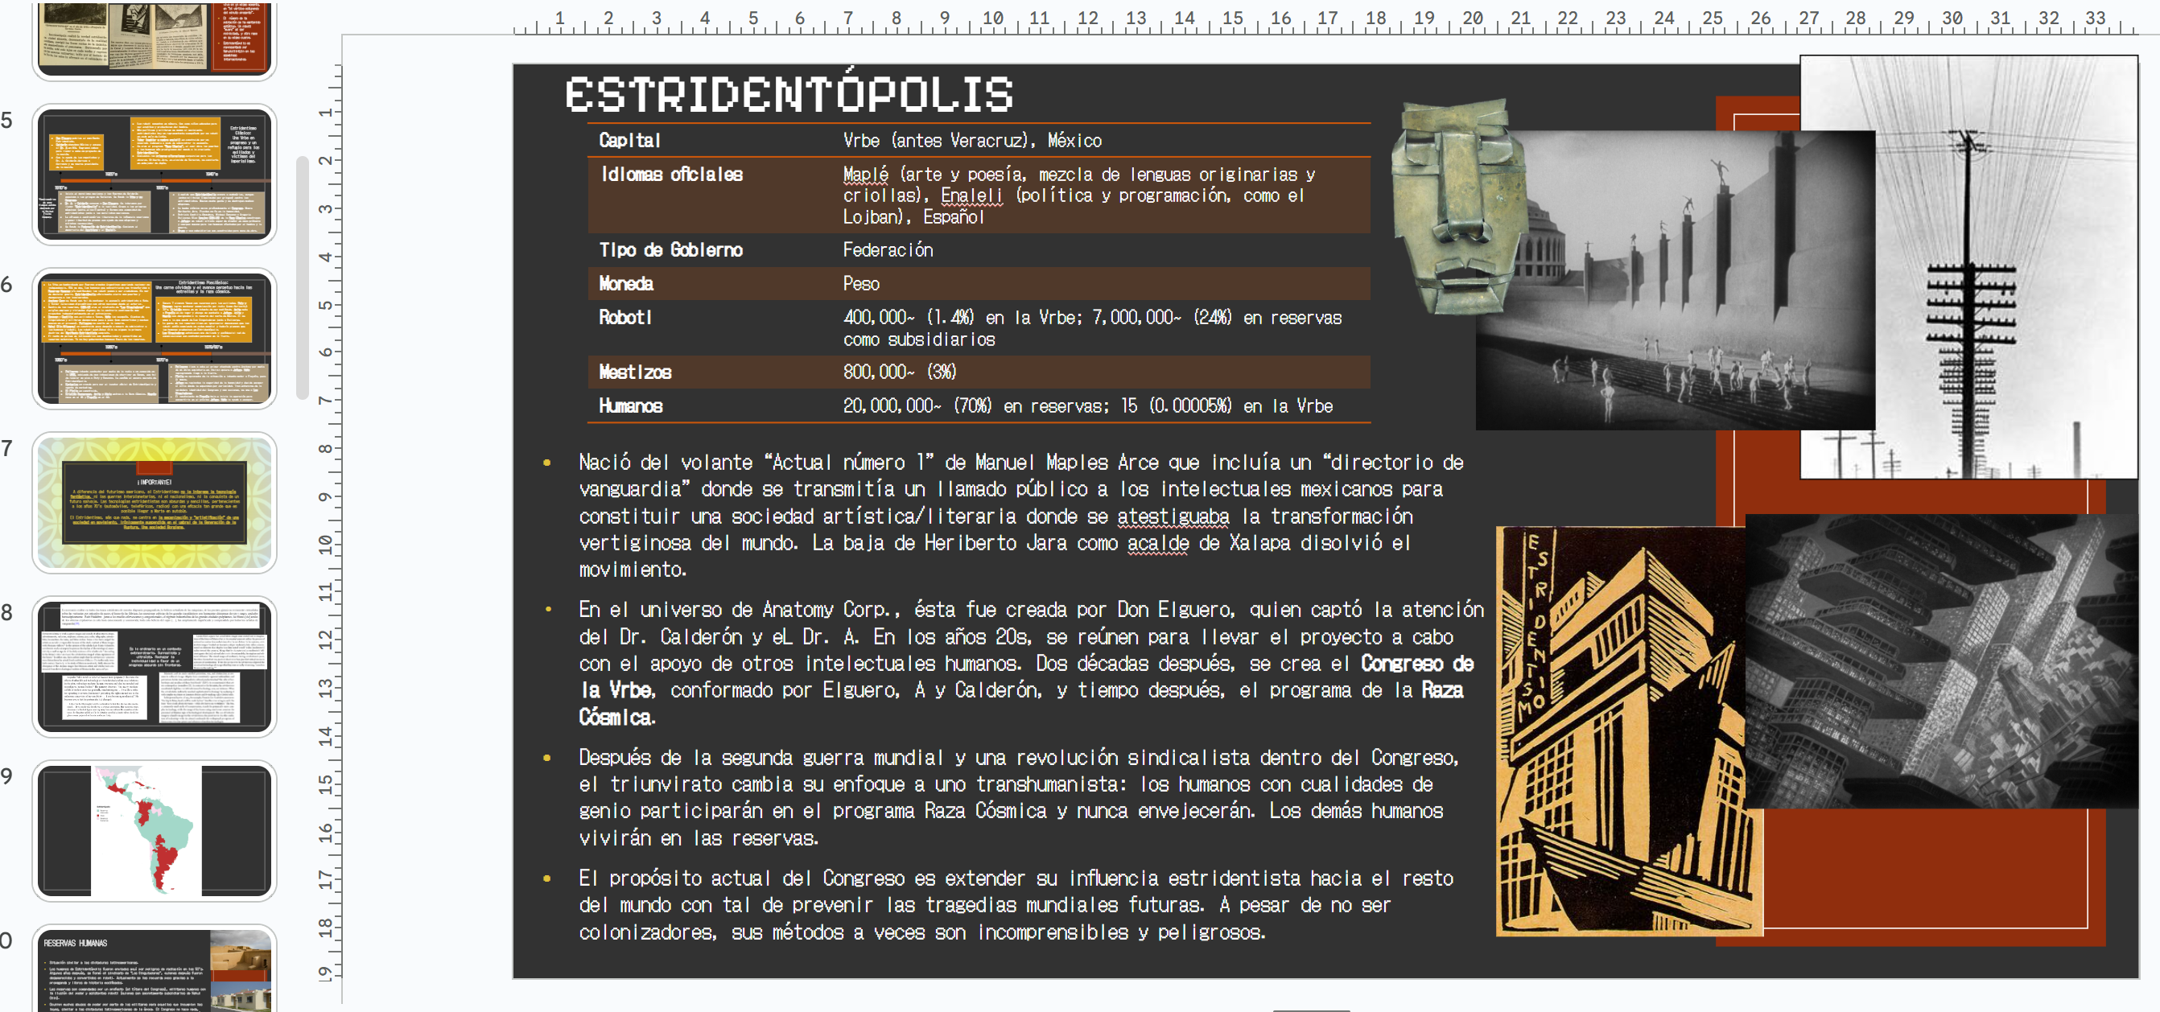The width and height of the screenshot is (2160, 1012).
Task: Select the yellow patterned slide 7 thumbnail
Action: tap(155, 502)
